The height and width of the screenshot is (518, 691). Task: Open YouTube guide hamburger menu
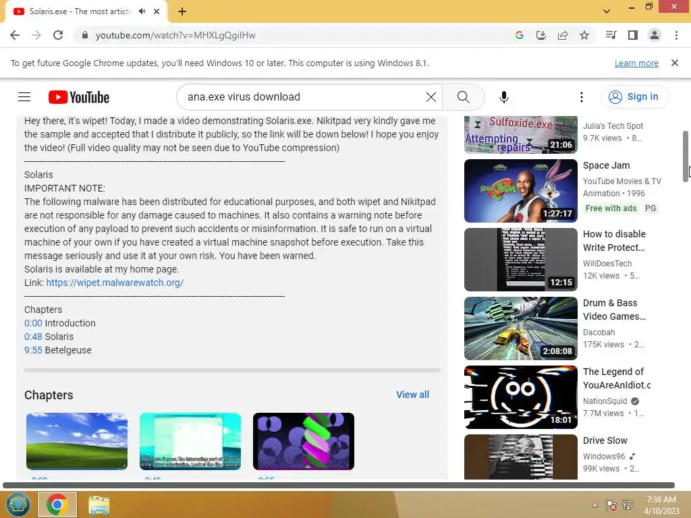(x=24, y=97)
